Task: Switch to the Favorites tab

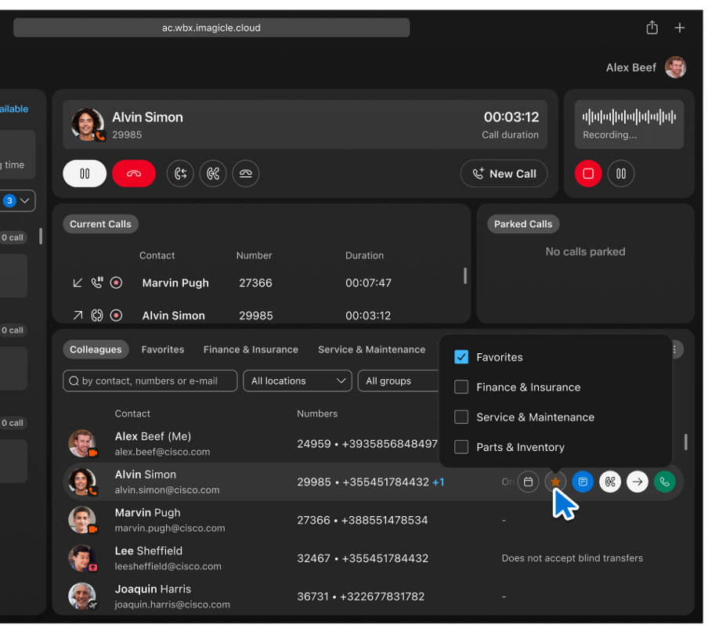Action: [162, 349]
